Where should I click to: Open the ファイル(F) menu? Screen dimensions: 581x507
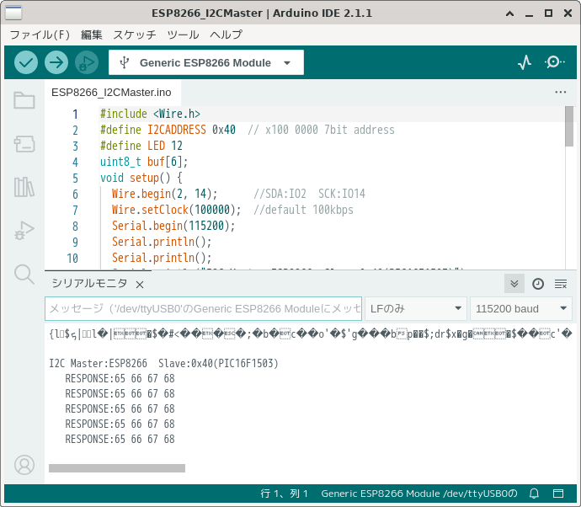tap(40, 35)
